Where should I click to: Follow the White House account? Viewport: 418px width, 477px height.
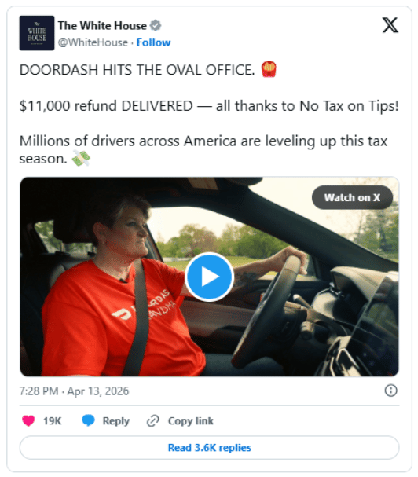pyautogui.click(x=153, y=42)
